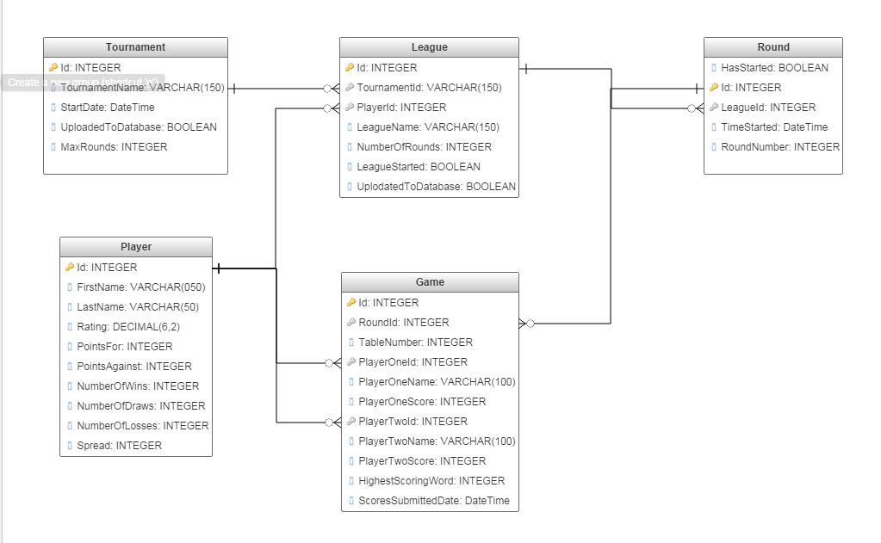
Task: Click the foreign key icon beside PlayerTwoId
Action: pos(353,421)
